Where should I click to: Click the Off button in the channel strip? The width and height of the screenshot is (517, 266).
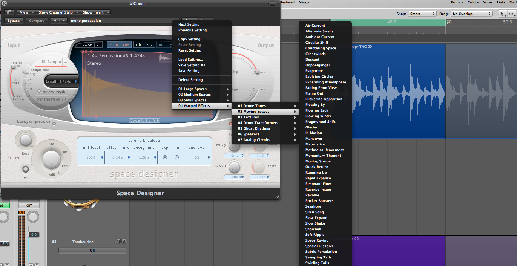click(x=29, y=205)
